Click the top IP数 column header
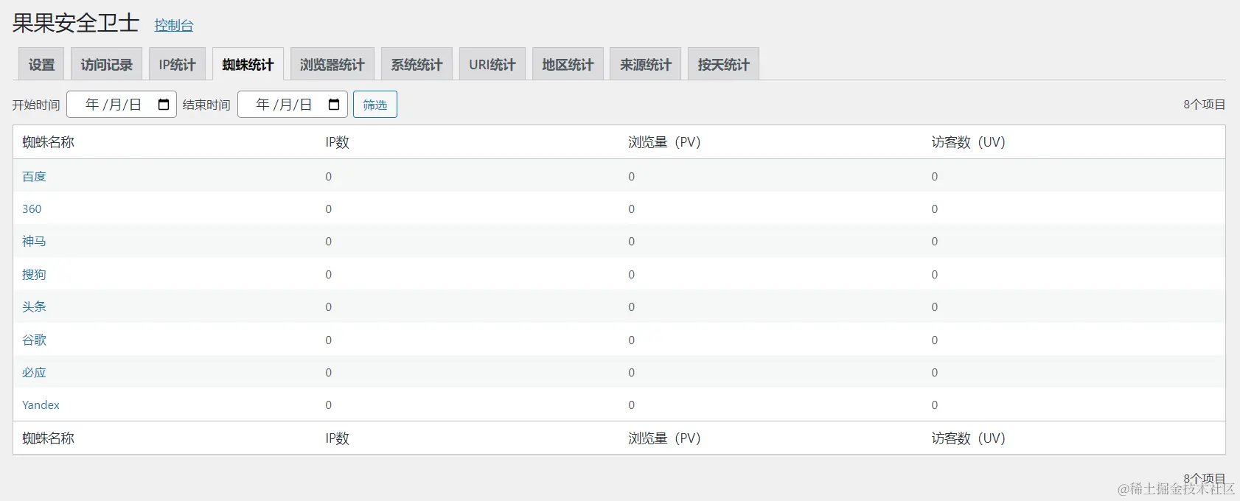This screenshot has height=501, width=1240. click(337, 142)
